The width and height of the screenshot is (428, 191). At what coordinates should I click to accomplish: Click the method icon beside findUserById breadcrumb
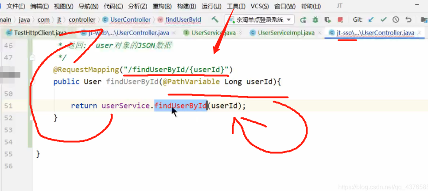coord(160,19)
